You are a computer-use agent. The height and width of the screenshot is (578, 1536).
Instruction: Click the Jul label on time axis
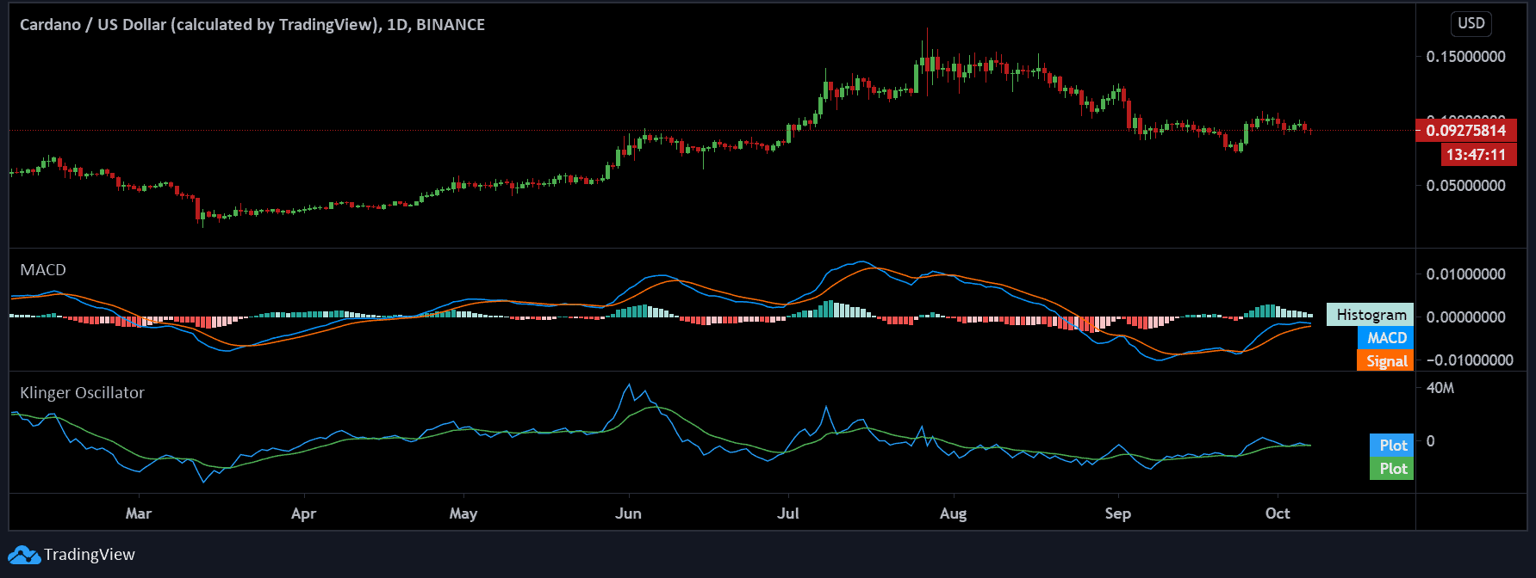(x=788, y=513)
